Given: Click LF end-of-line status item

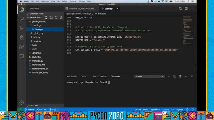Looking at the screenshot, I should 173,110.
